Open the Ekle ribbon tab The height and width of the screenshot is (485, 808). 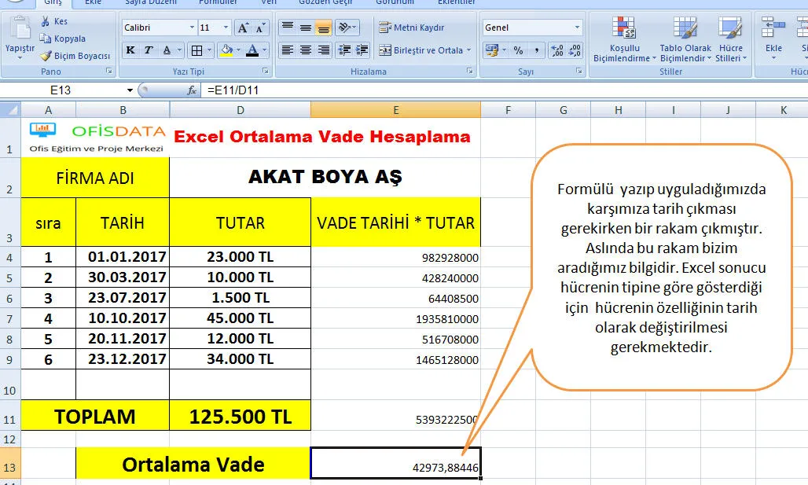coord(93,2)
